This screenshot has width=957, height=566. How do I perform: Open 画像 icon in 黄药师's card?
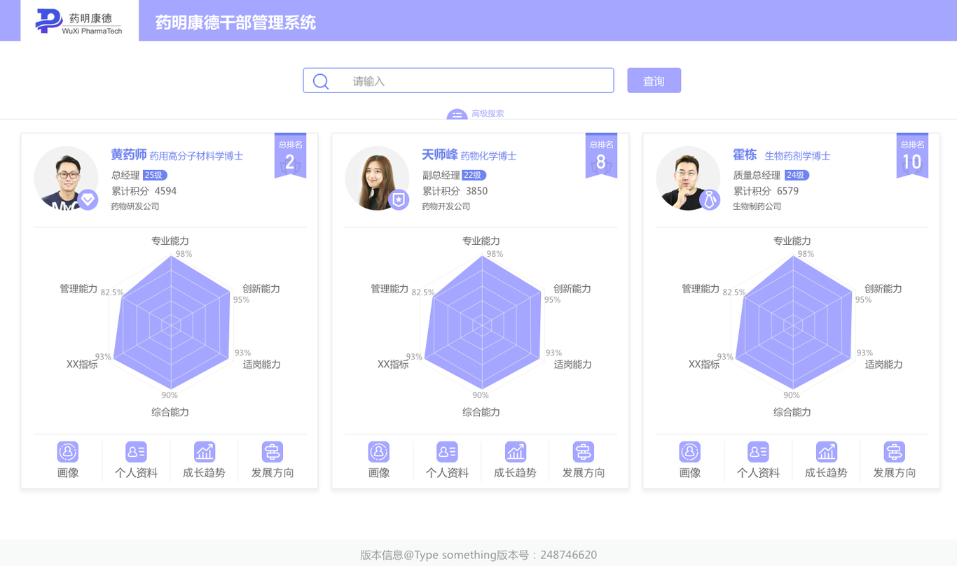point(68,451)
